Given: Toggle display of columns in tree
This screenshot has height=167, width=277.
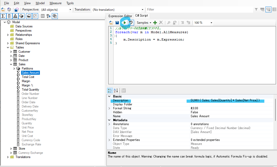Looking at the screenshot, I should [9, 16].
